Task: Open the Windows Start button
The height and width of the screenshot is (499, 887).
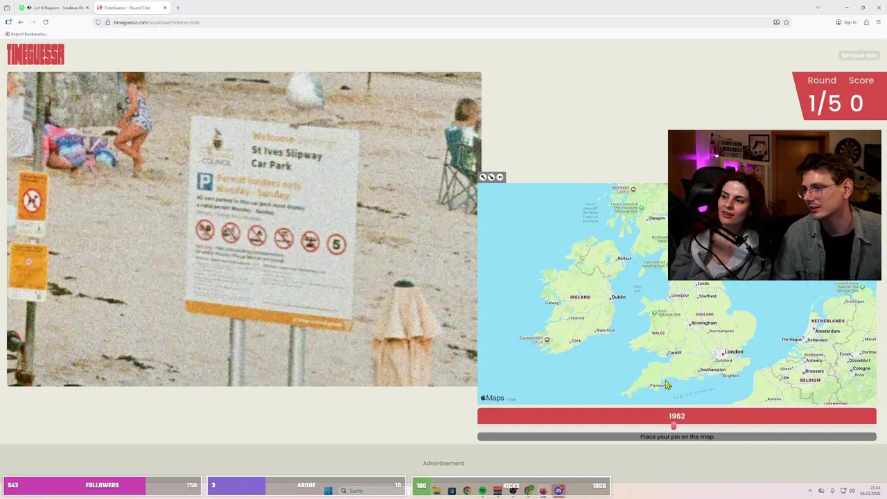Action: coord(328,491)
